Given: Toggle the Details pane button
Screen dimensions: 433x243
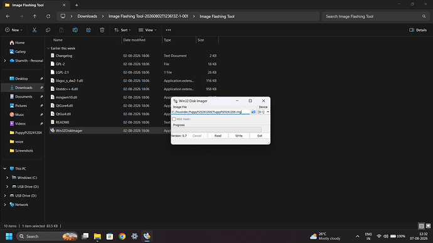Looking at the screenshot, I should [x=418, y=30].
